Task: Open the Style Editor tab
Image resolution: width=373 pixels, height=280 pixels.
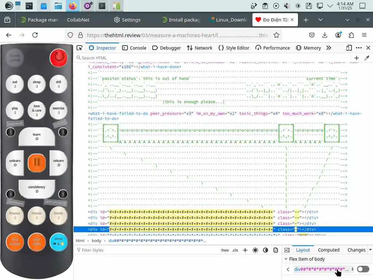Action: (234, 48)
